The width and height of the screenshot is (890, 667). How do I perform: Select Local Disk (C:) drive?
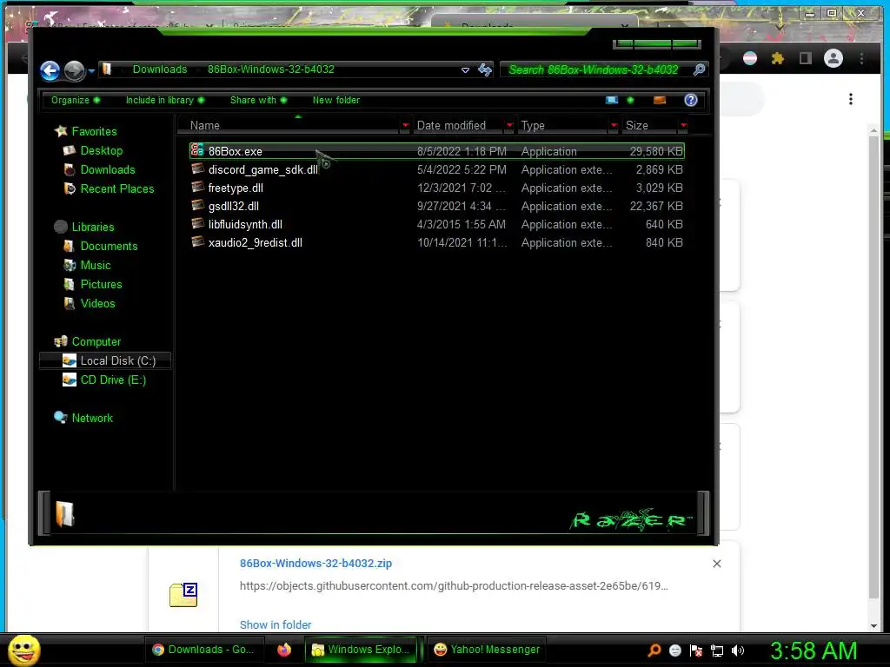(x=105, y=360)
